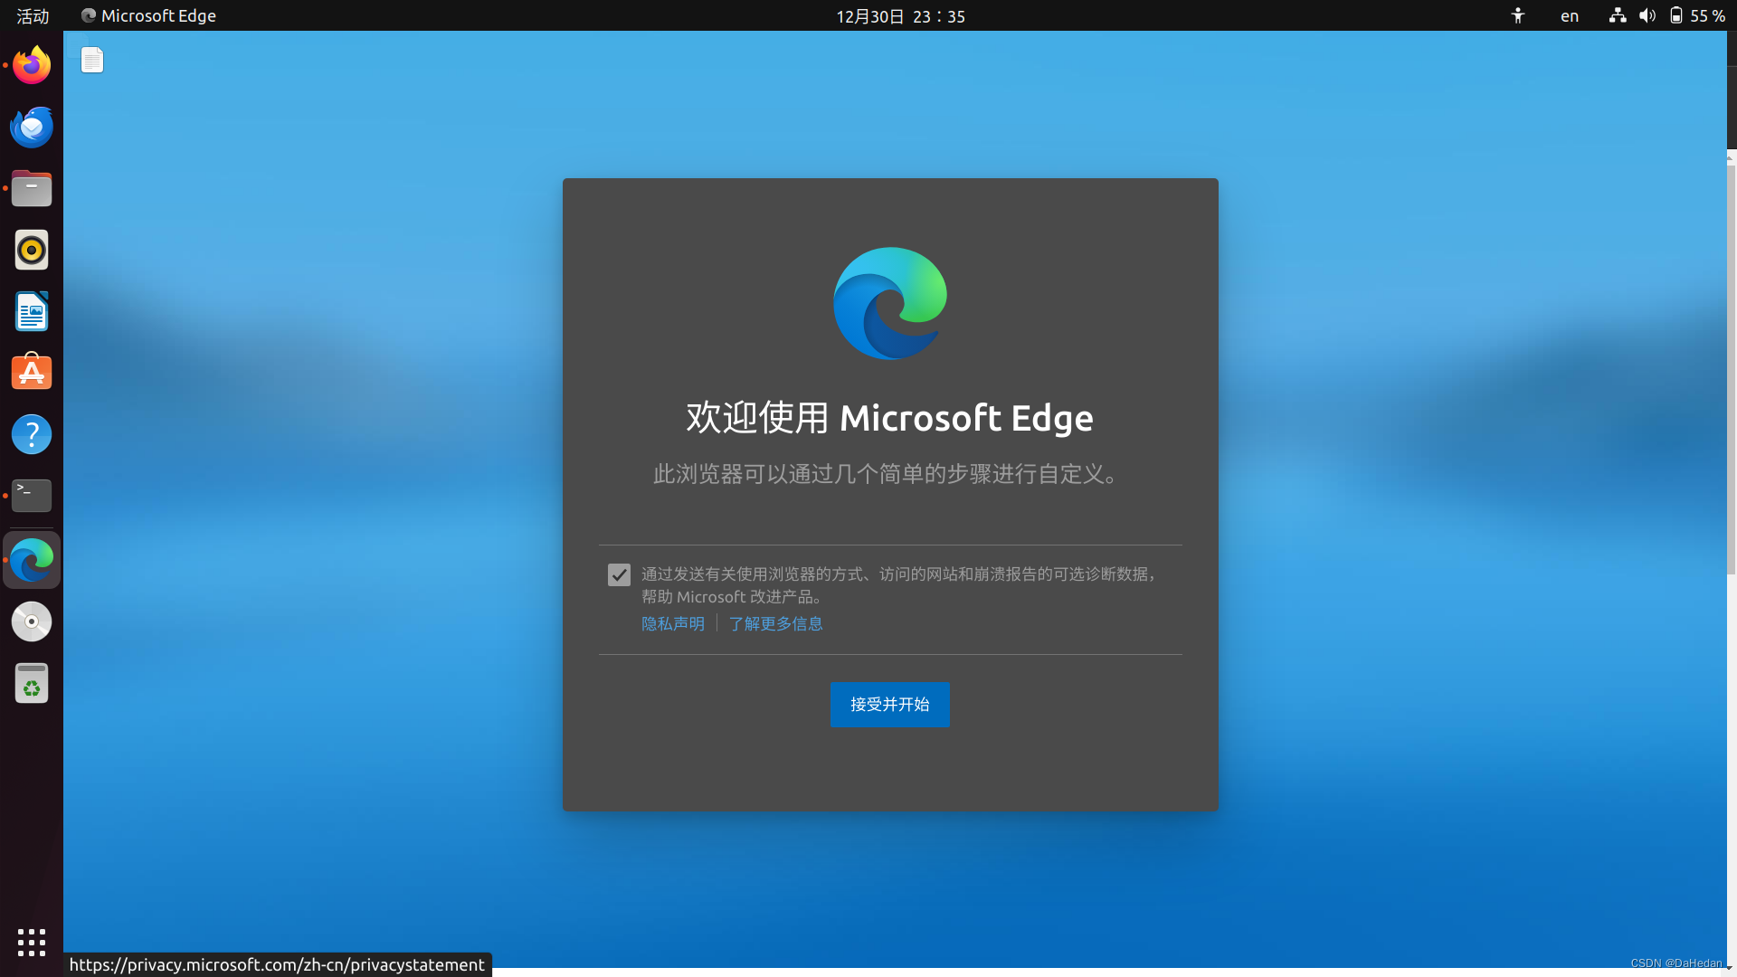Open the 隐私声明 privacy link
The width and height of the screenshot is (1737, 977).
[x=672, y=623]
